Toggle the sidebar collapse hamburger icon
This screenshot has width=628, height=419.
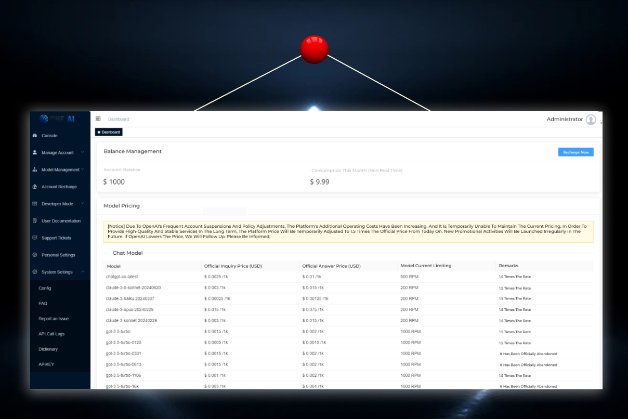(x=98, y=119)
